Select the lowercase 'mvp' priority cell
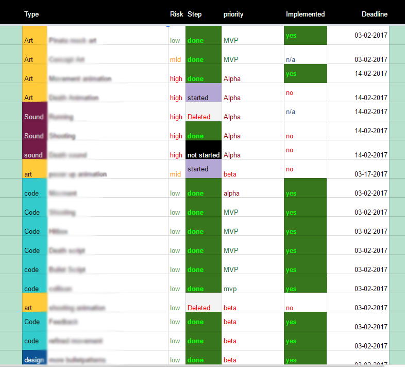The height and width of the screenshot is (367, 405). pyautogui.click(x=231, y=289)
